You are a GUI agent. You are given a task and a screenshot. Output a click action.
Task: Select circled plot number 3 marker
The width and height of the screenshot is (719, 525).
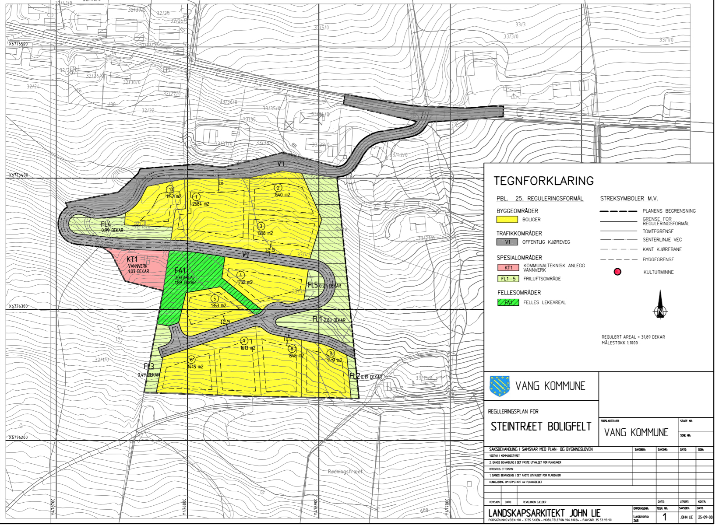(261, 226)
